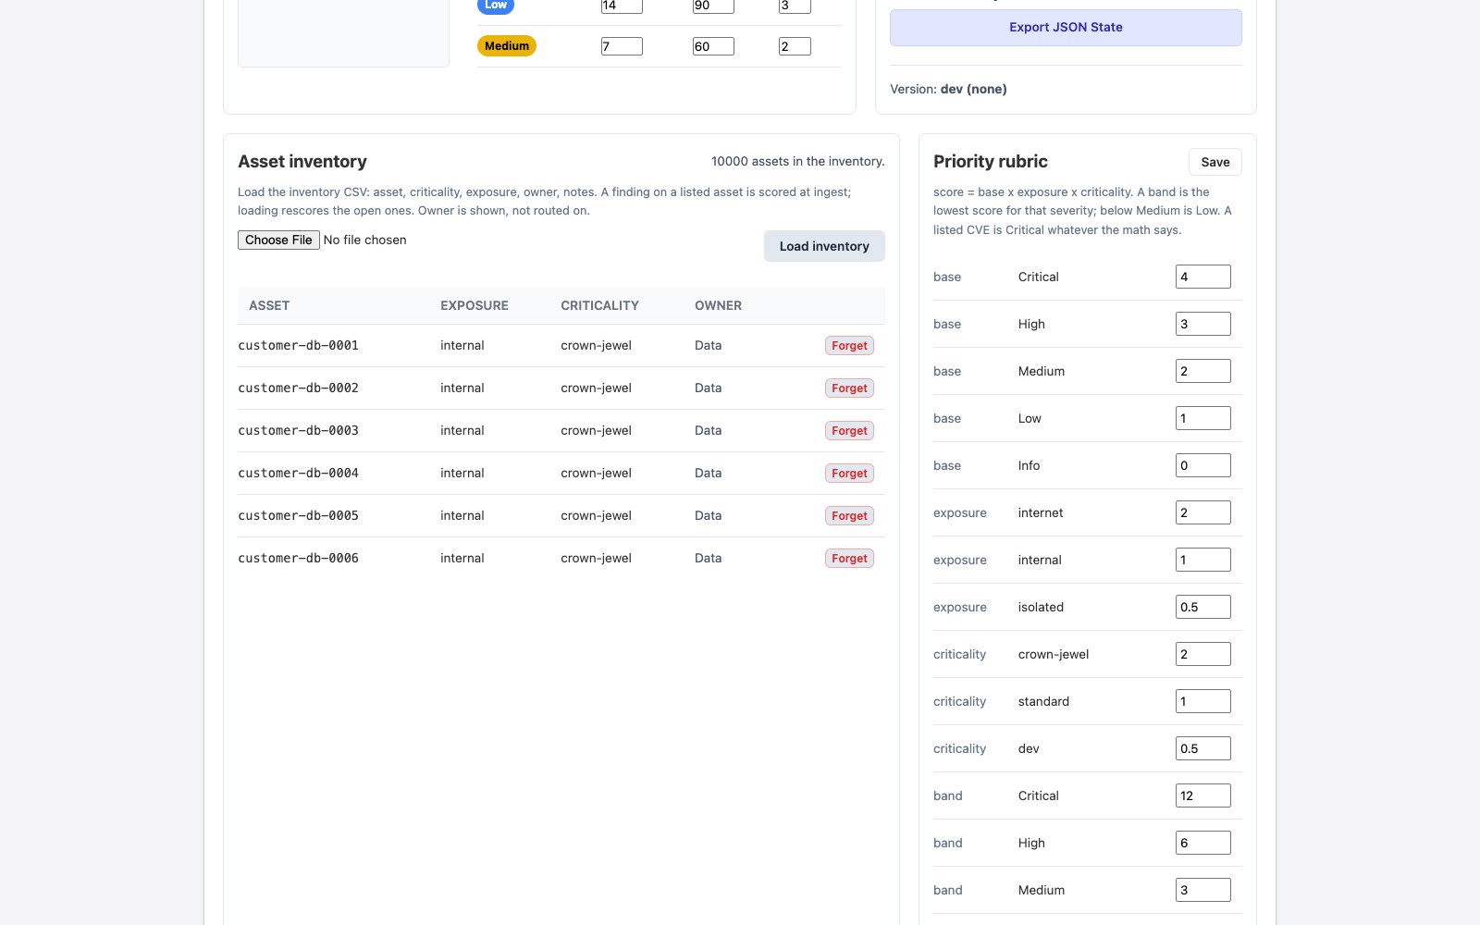Forget asset customer-db-0002

pyautogui.click(x=849, y=388)
